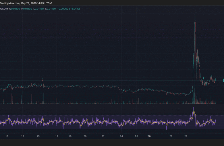Click date label 11 on time axis
Screen dimensions: 224x146
click(7, 136)
